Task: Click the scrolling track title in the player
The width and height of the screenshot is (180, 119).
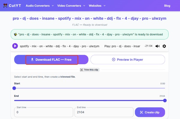Action: [60, 46]
